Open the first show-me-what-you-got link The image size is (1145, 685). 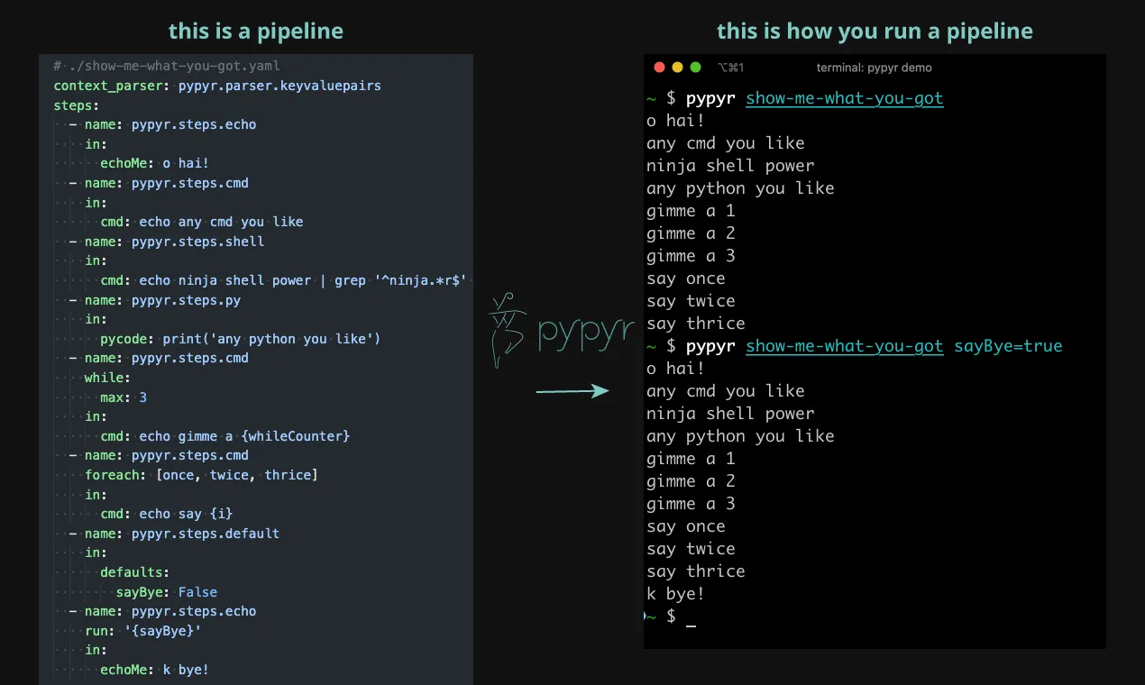pos(844,98)
